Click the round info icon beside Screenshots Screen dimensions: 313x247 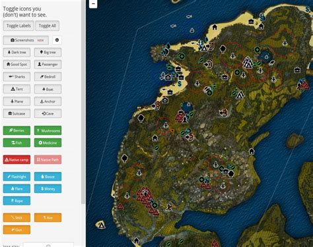coord(57,40)
